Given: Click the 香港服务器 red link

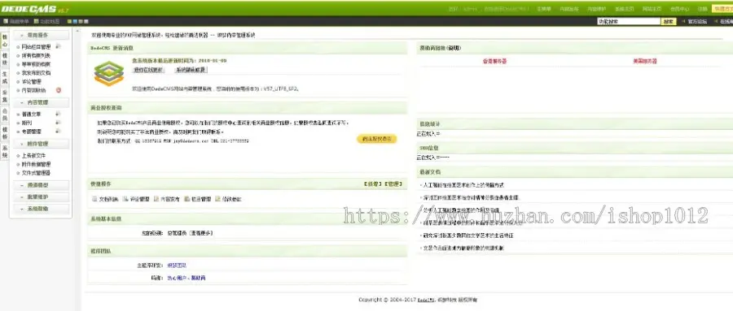Looking at the screenshot, I should 494,61.
